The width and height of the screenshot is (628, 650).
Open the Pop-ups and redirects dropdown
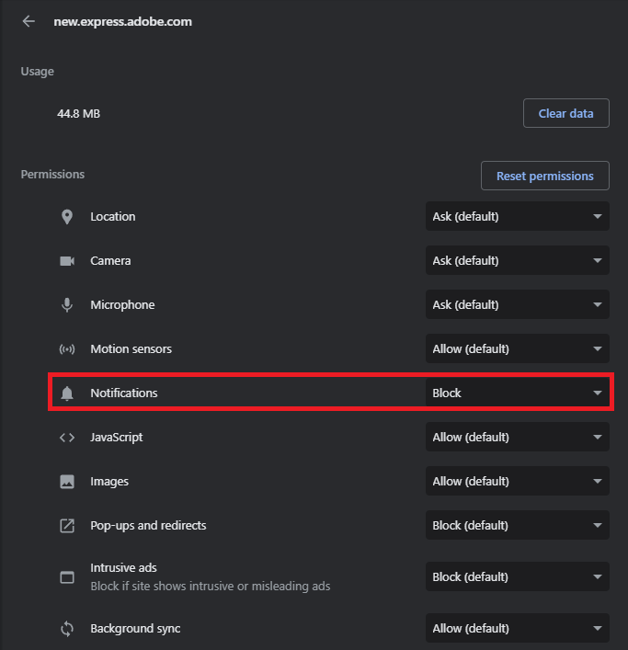point(517,526)
